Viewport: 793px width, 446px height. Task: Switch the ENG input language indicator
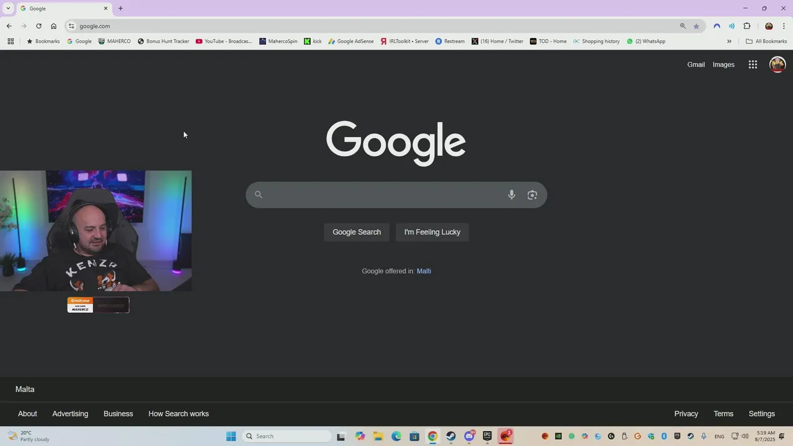[719, 436]
